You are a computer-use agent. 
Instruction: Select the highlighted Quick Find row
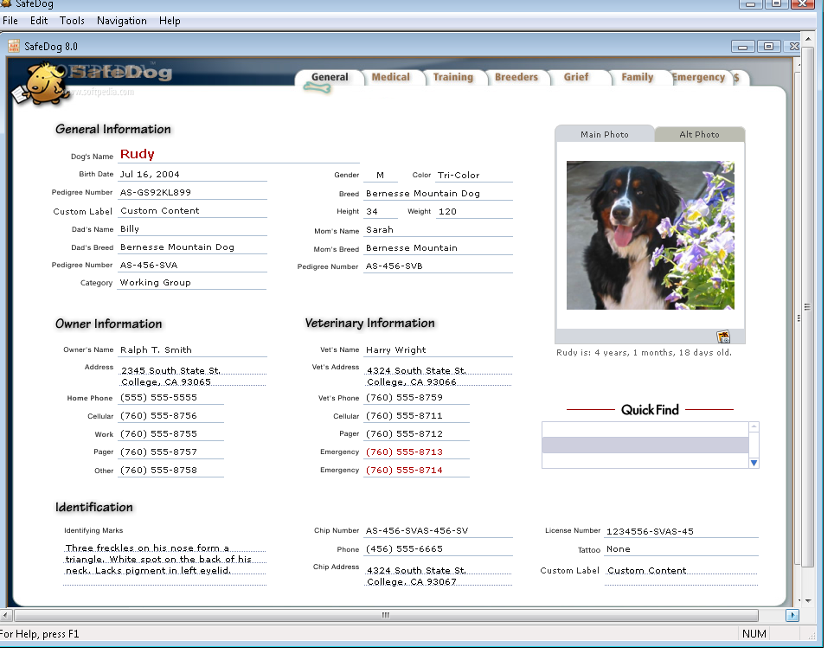[645, 445]
